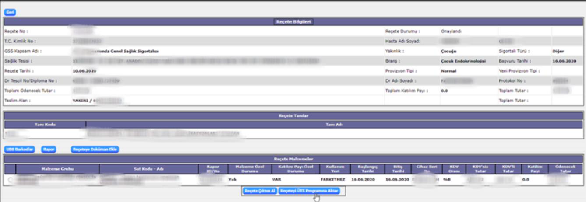Click the Geri back button

pyautogui.click(x=10, y=12)
